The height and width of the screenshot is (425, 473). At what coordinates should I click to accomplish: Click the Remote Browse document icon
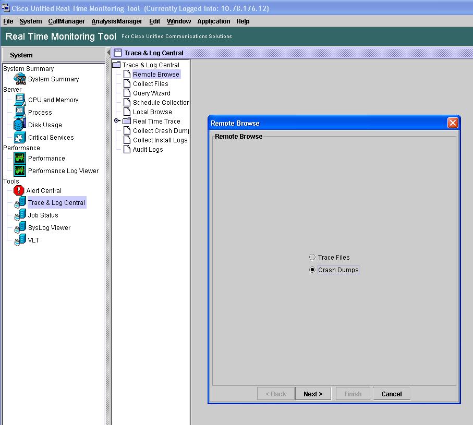[127, 74]
